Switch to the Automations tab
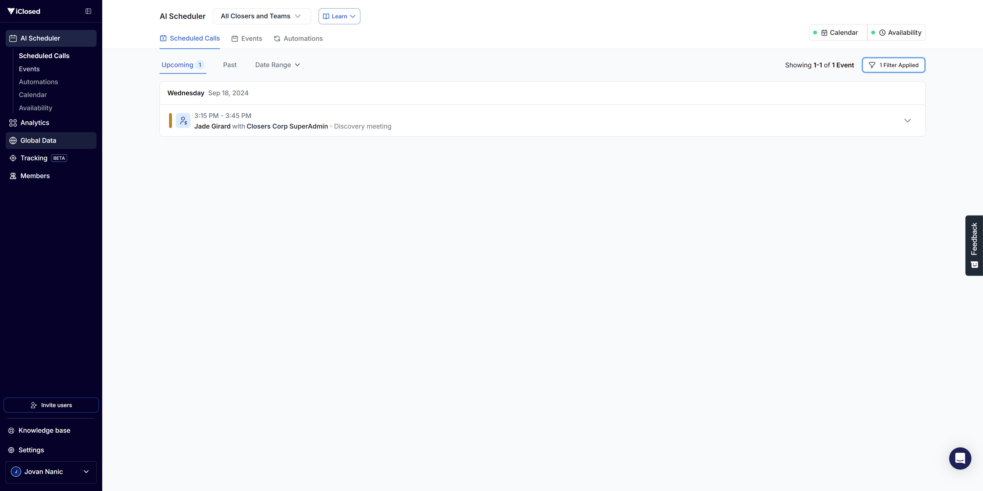 coord(298,38)
